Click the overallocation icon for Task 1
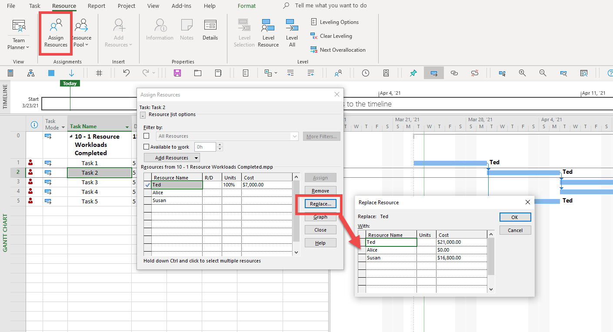This screenshot has width=613, height=332. coord(30,163)
